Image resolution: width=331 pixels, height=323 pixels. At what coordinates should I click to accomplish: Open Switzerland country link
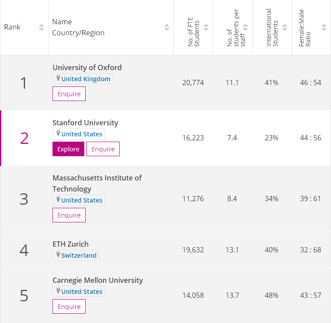point(79,255)
